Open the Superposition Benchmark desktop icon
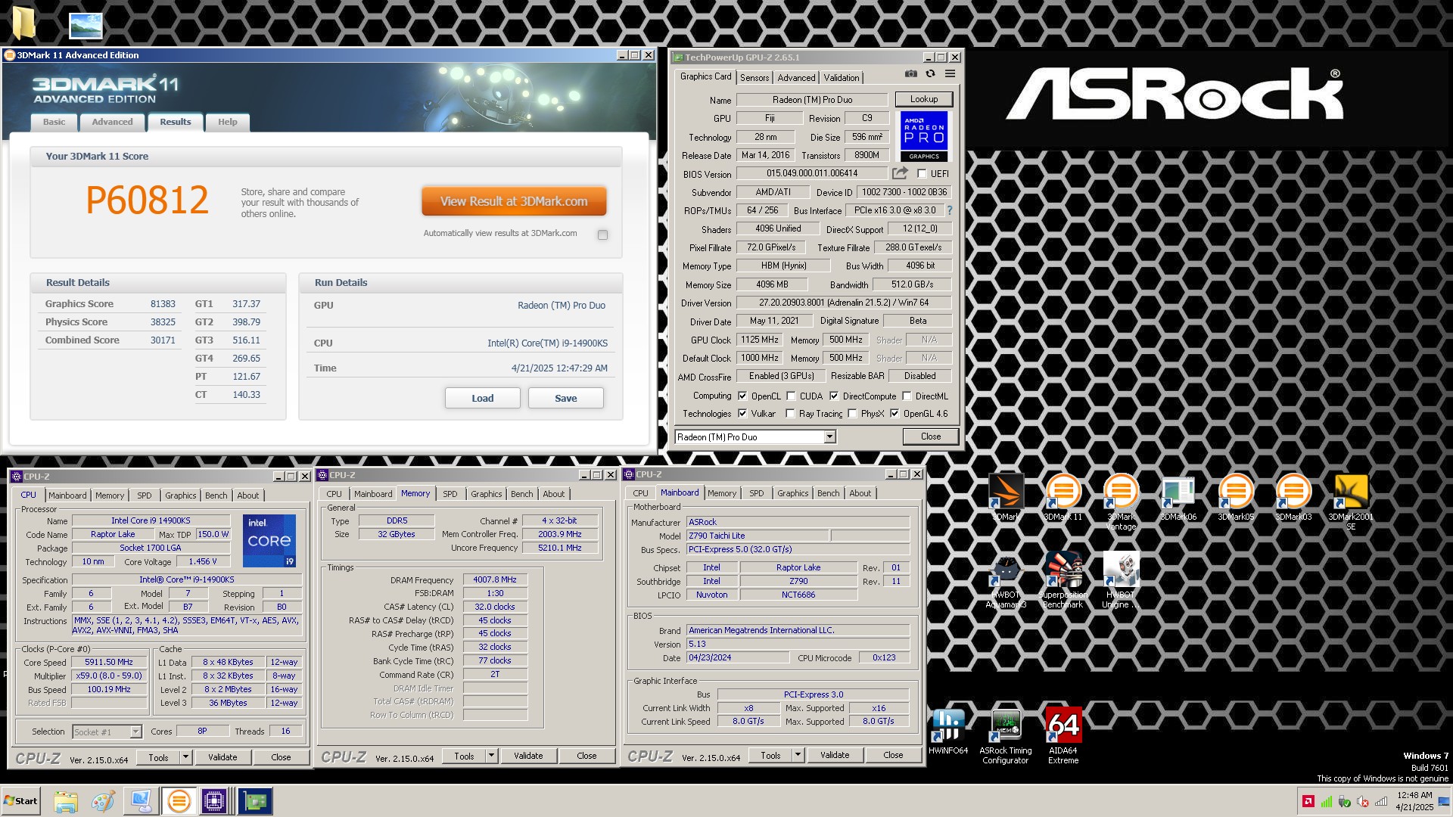 click(1063, 579)
